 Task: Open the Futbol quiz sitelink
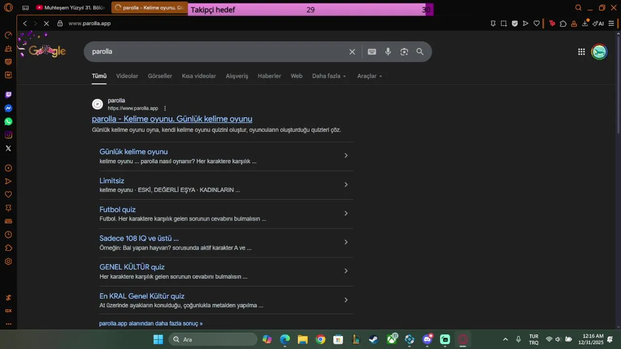[117, 209]
